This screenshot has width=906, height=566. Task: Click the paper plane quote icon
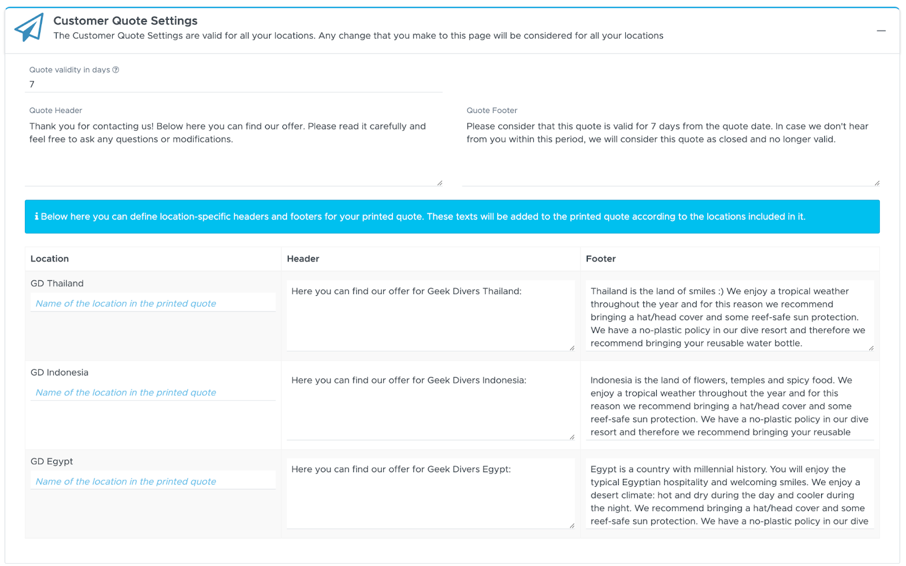click(x=29, y=28)
